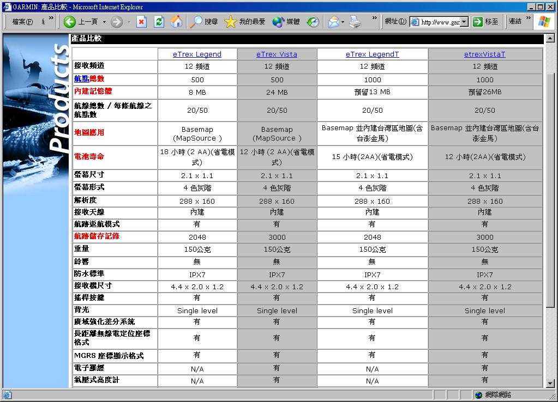
Task: Click the MGRS 座標顯示格式 row label
Action: (109, 356)
